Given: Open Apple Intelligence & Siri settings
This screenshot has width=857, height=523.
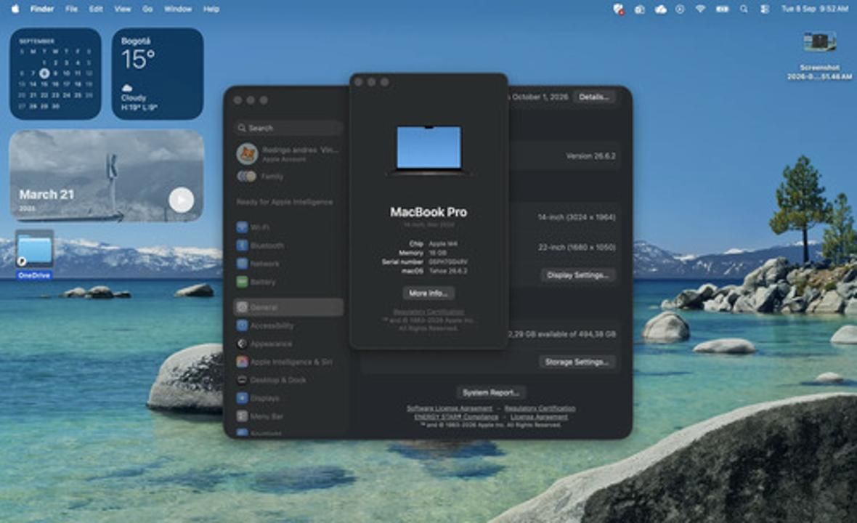Looking at the screenshot, I should 288,362.
